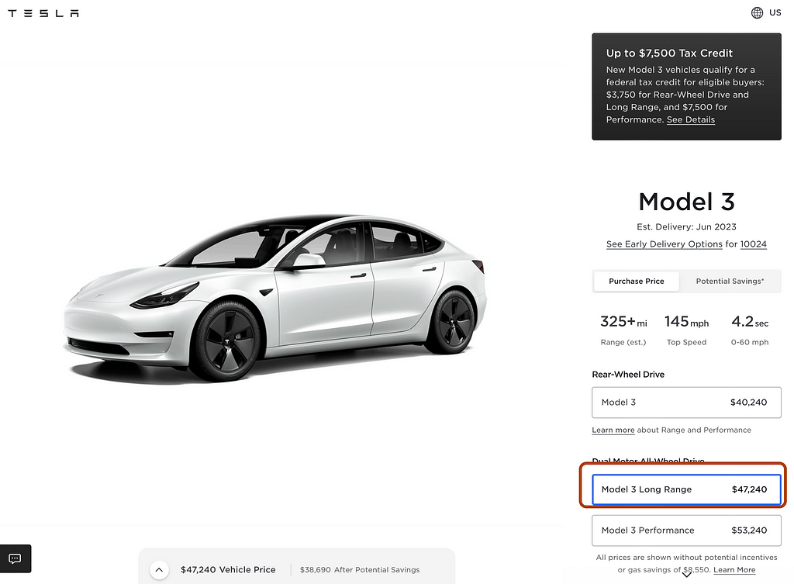Click the white Model 3 car image
The height and width of the screenshot is (584, 794).
(275, 299)
